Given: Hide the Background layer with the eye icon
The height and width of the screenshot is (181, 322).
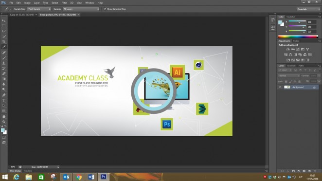Looking at the screenshot, I should click(x=280, y=87).
